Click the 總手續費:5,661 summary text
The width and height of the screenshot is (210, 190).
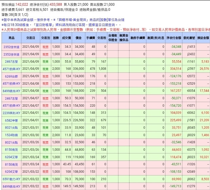point(13,9)
